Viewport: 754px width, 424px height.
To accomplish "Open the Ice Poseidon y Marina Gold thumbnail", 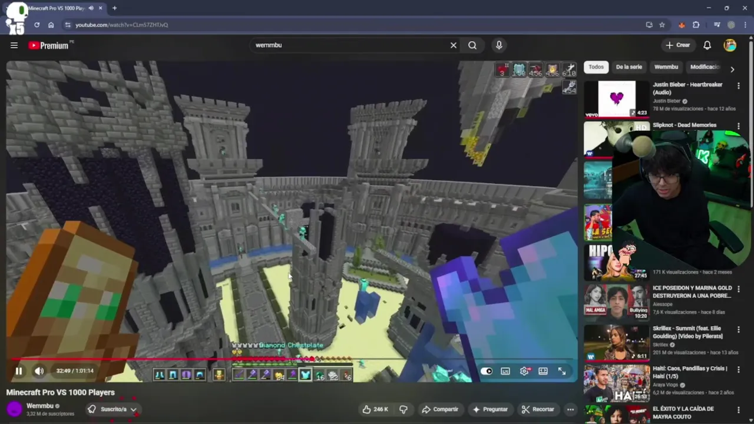I will tap(616, 302).
